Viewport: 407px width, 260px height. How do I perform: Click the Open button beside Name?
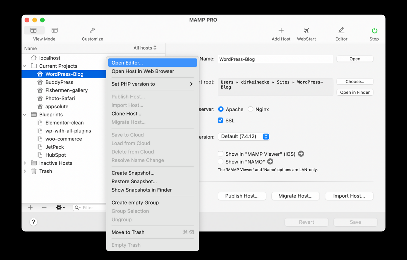tap(355, 59)
